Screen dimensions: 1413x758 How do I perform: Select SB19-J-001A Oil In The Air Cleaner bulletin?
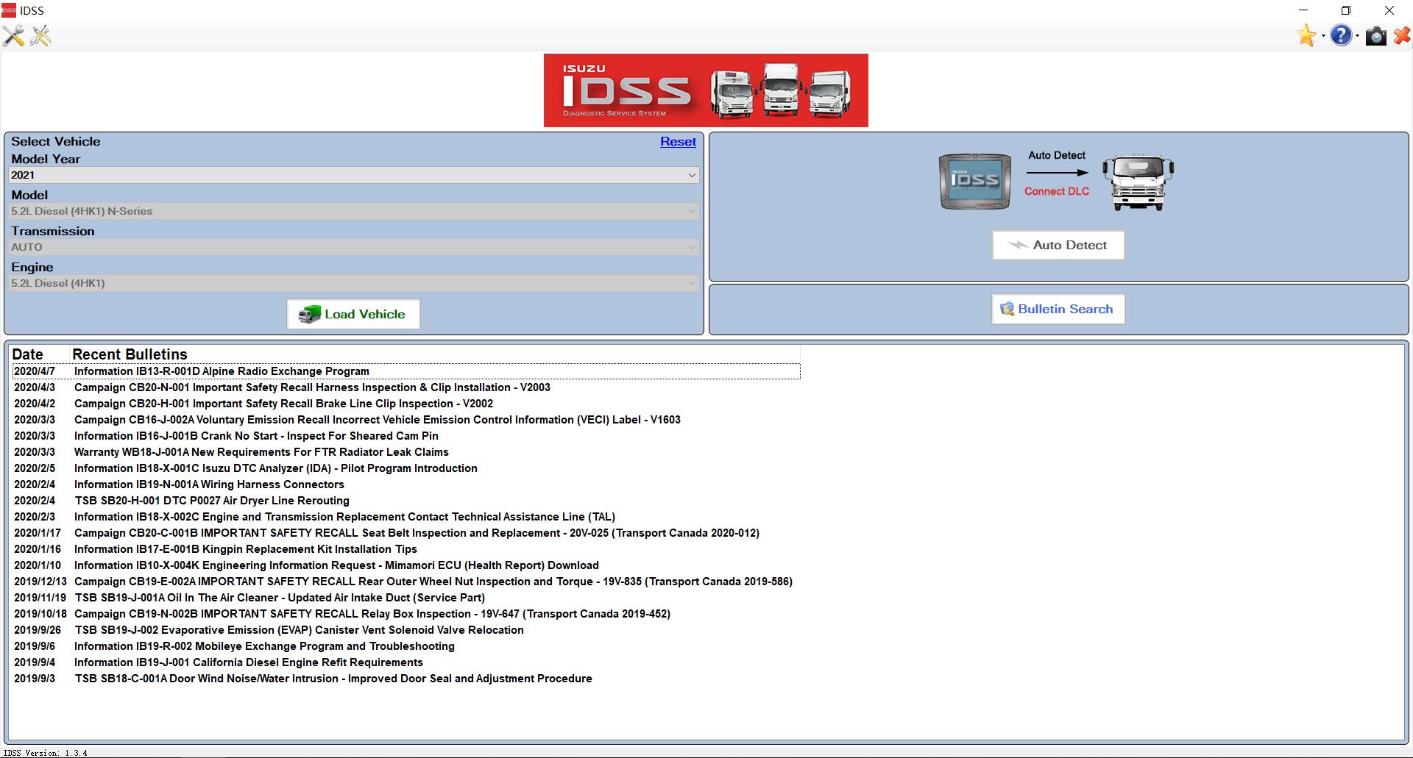(406, 598)
